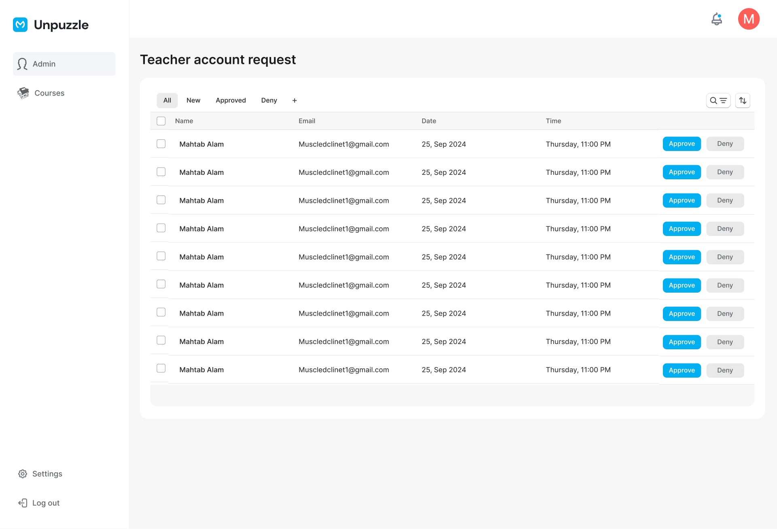The height and width of the screenshot is (529, 777).
Task: Open the user profile avatar M
Action: (748, 19)
